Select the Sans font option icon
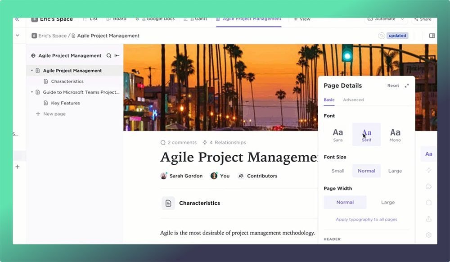Image resolution: width=450 pixels, height=262 pixels. pyautogui.click(x=337, y=133)
